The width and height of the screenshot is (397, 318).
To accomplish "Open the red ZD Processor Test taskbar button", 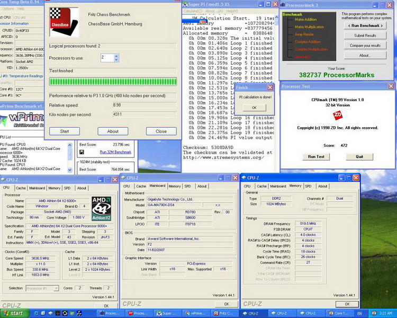I will coord(139,313).
